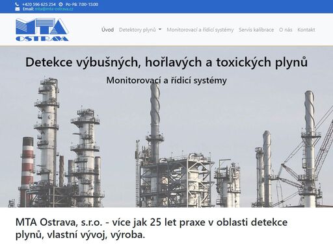Click the Monitorovací a řídicí systémy banner subtitle
This screenshot has width=333, height=249.
(x=166, y=80)
